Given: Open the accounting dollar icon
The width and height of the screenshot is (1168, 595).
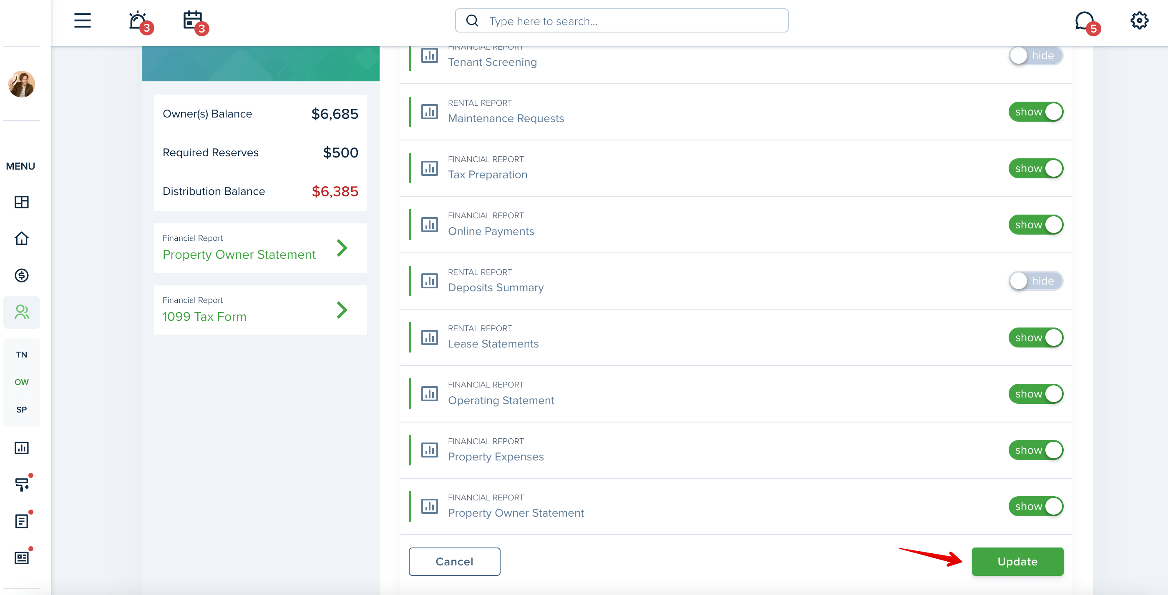Looking at the screenshot, I should tap(21, 275).
